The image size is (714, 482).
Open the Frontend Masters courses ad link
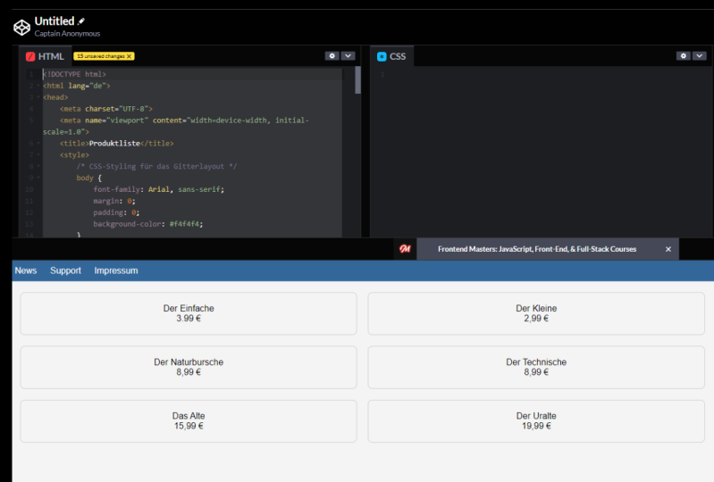[x=537, y=249]
